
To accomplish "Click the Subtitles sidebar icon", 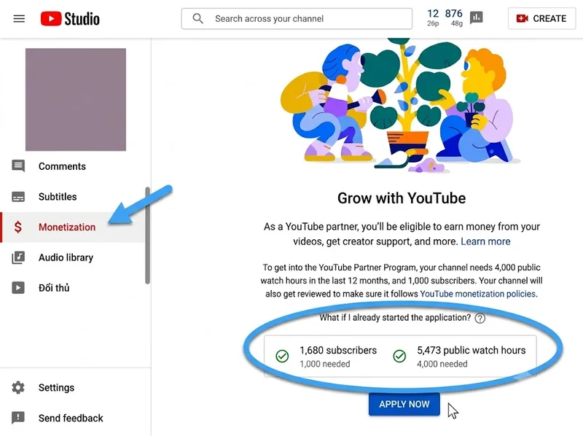I will [x=18, y=196].
